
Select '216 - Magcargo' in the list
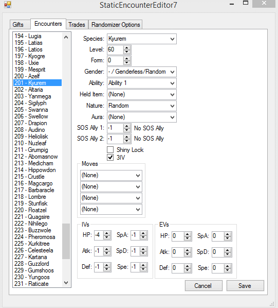point(38,183)
